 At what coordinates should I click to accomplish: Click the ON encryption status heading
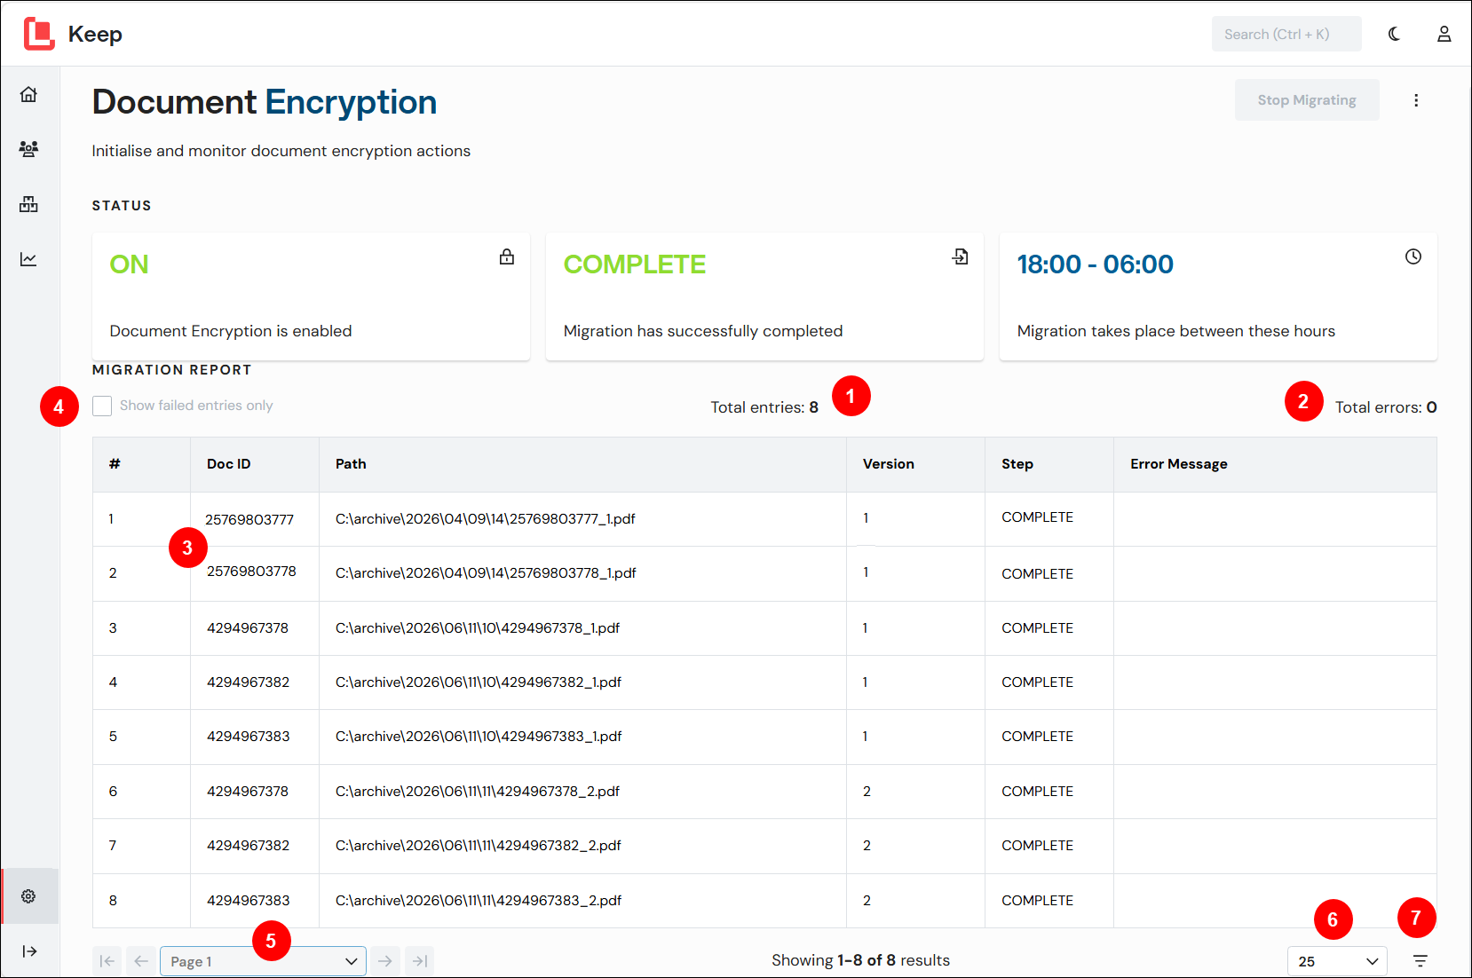click(129, 264)
